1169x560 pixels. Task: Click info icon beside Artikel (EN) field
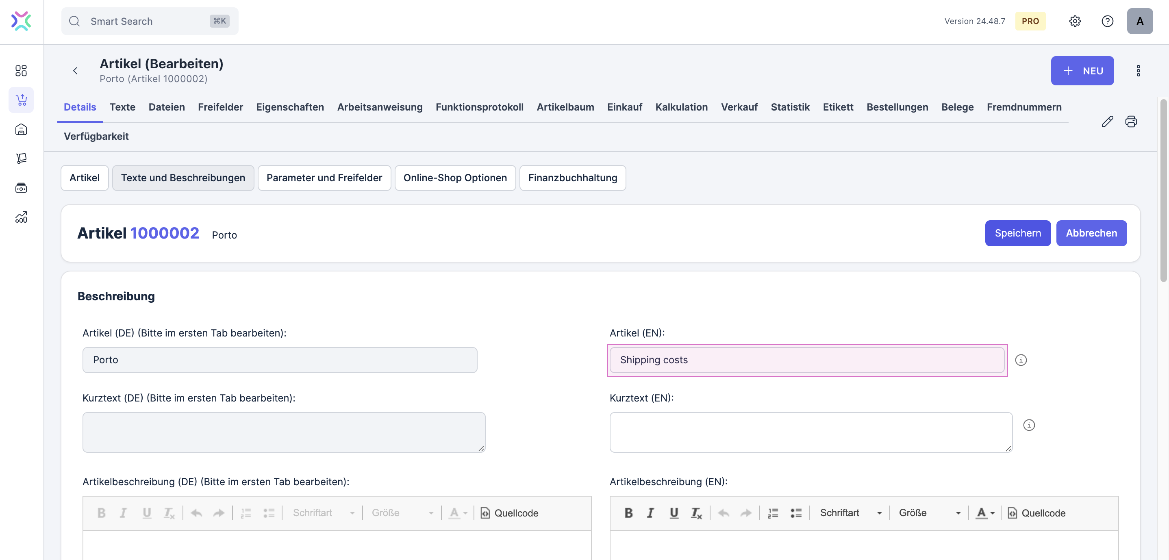1021,360
